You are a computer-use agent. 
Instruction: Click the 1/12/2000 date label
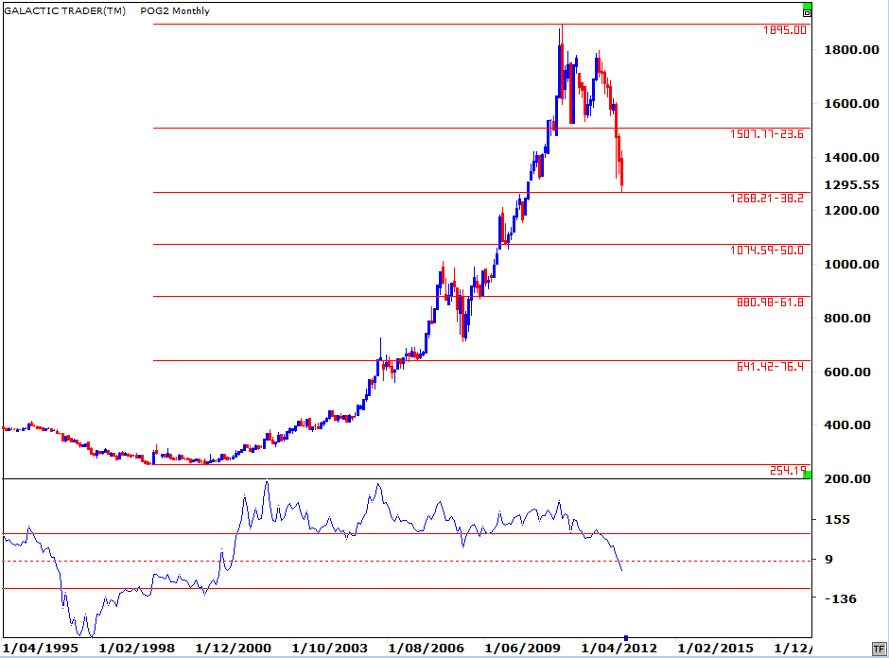coord(233,648)
